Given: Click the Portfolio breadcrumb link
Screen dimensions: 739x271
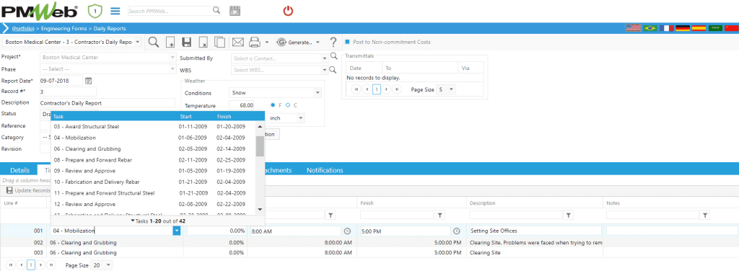Looking at the screenshot, I should (22, 29).
